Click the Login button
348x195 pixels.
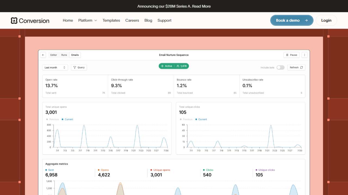click(x=326, y=20)
